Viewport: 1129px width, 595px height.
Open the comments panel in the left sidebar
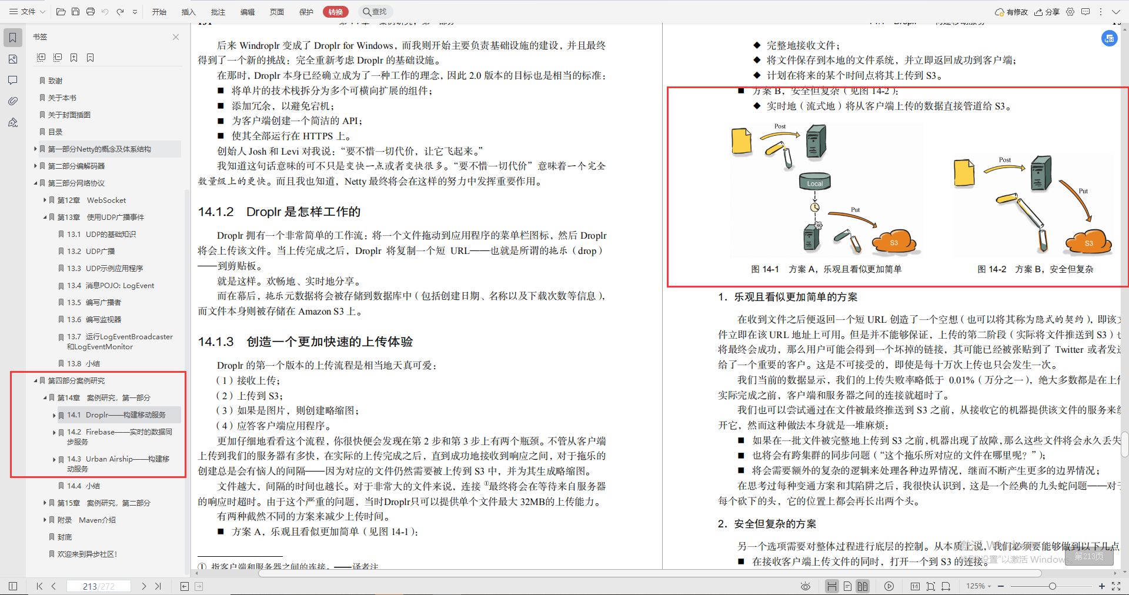(x=13, y=80)
